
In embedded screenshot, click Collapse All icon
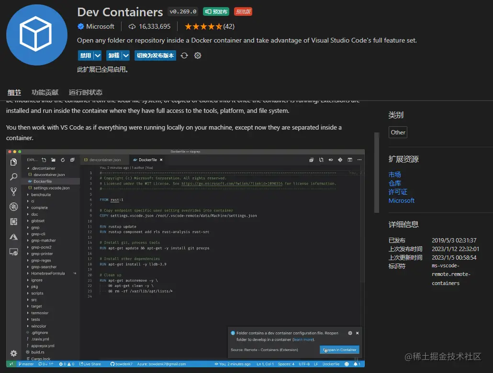point(72,160)
